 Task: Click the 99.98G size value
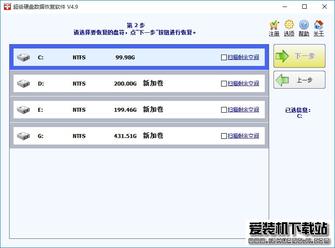[x=125, y=58]
